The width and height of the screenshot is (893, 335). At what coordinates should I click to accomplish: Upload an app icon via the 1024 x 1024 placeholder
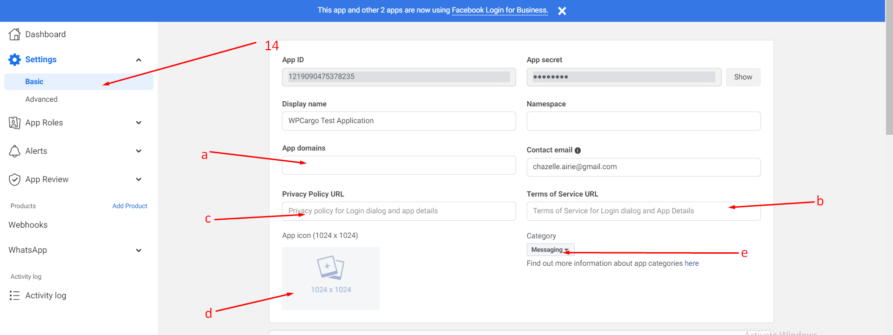(x=331, y=278)
